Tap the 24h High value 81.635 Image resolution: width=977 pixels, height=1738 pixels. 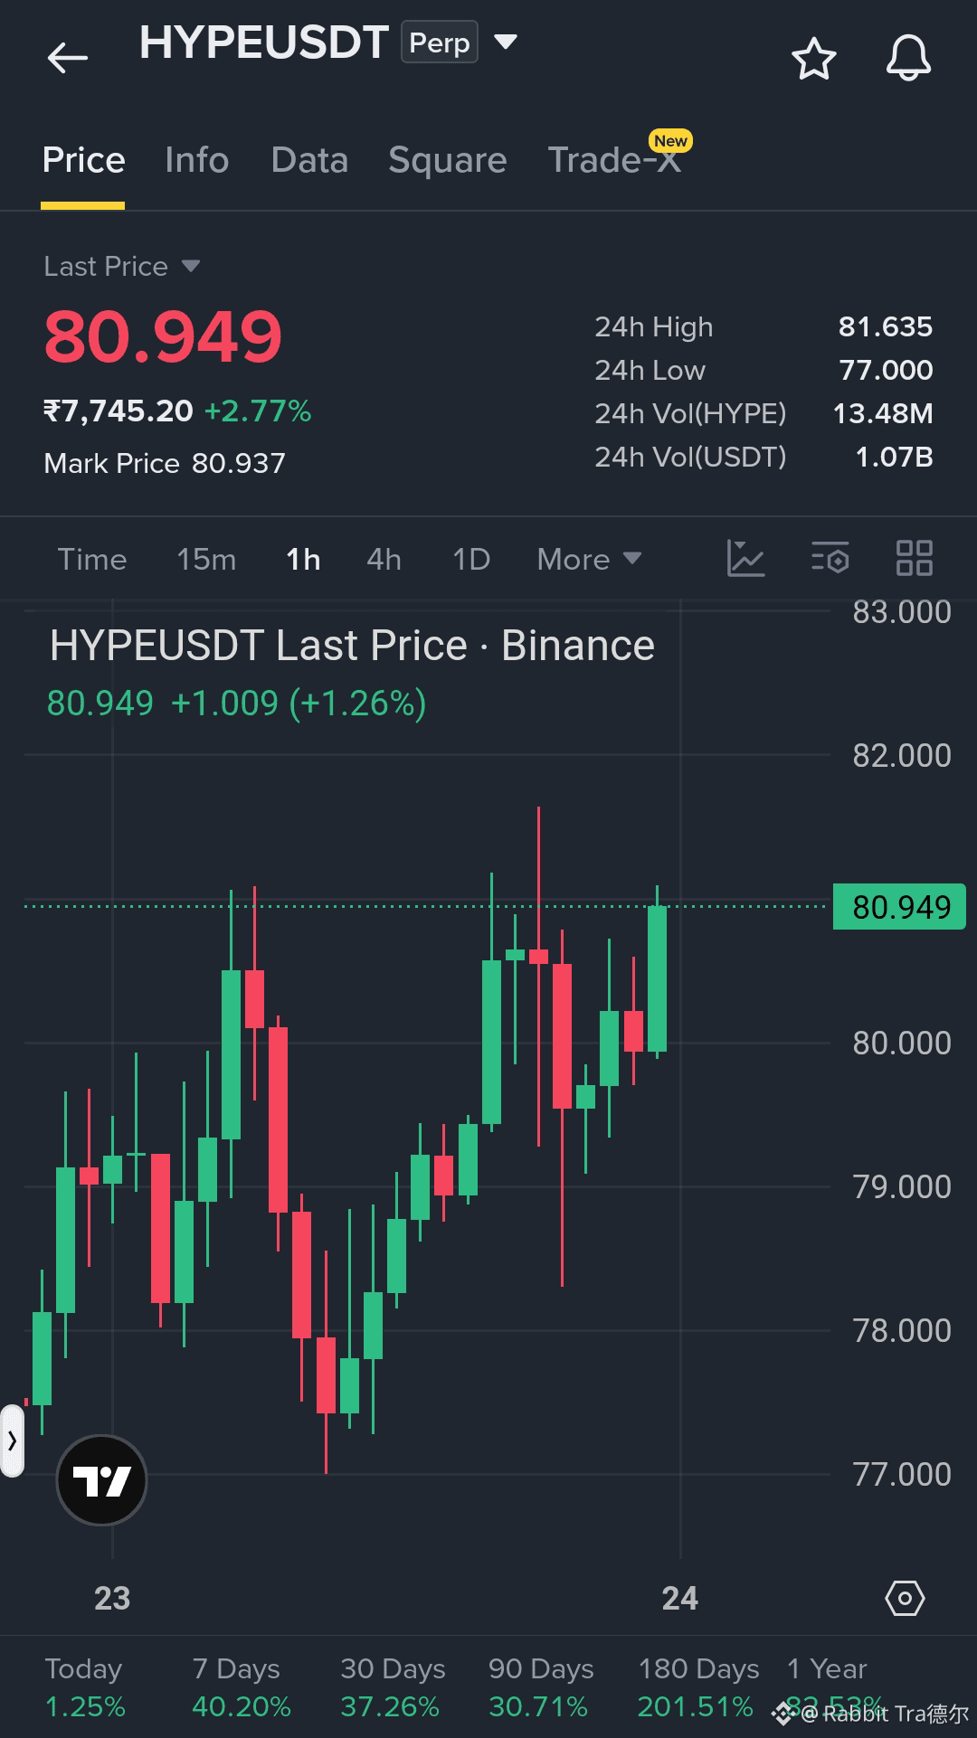pos(885,326)
